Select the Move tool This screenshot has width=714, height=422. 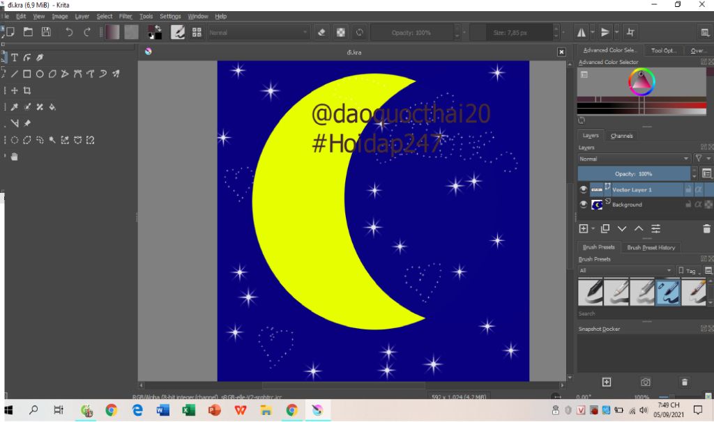coord(15,91)
